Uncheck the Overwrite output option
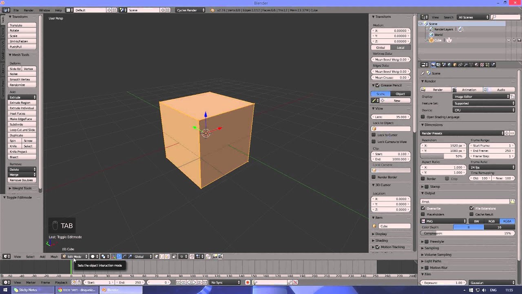The image size is (522, 294). click(423, 208)
